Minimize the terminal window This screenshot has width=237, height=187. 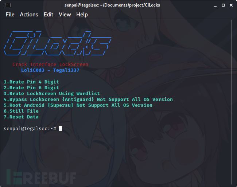coord(215,5)
